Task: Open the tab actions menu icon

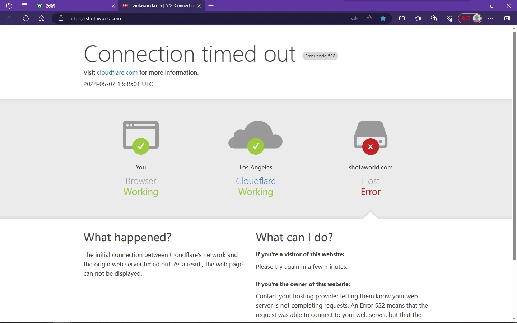Action: (x=24, y=6)
